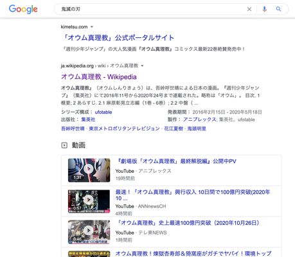
Task: Click the 吾峠呼世晴 related link
Action: click(73, 128)
